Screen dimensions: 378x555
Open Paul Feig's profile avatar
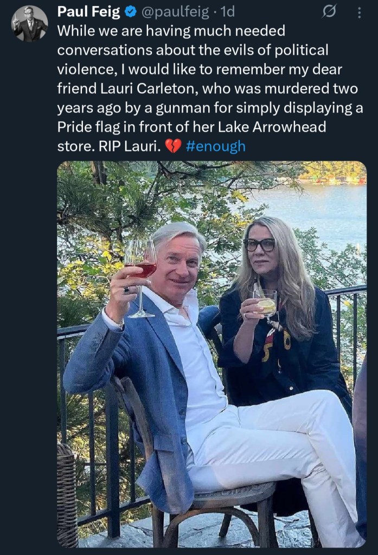pos(30,24)
